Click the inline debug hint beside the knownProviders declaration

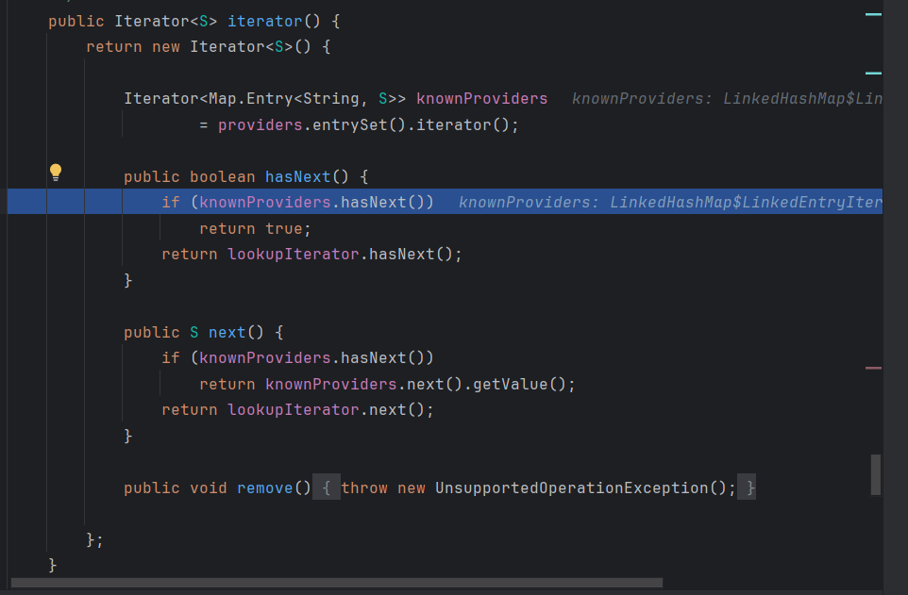726,98
